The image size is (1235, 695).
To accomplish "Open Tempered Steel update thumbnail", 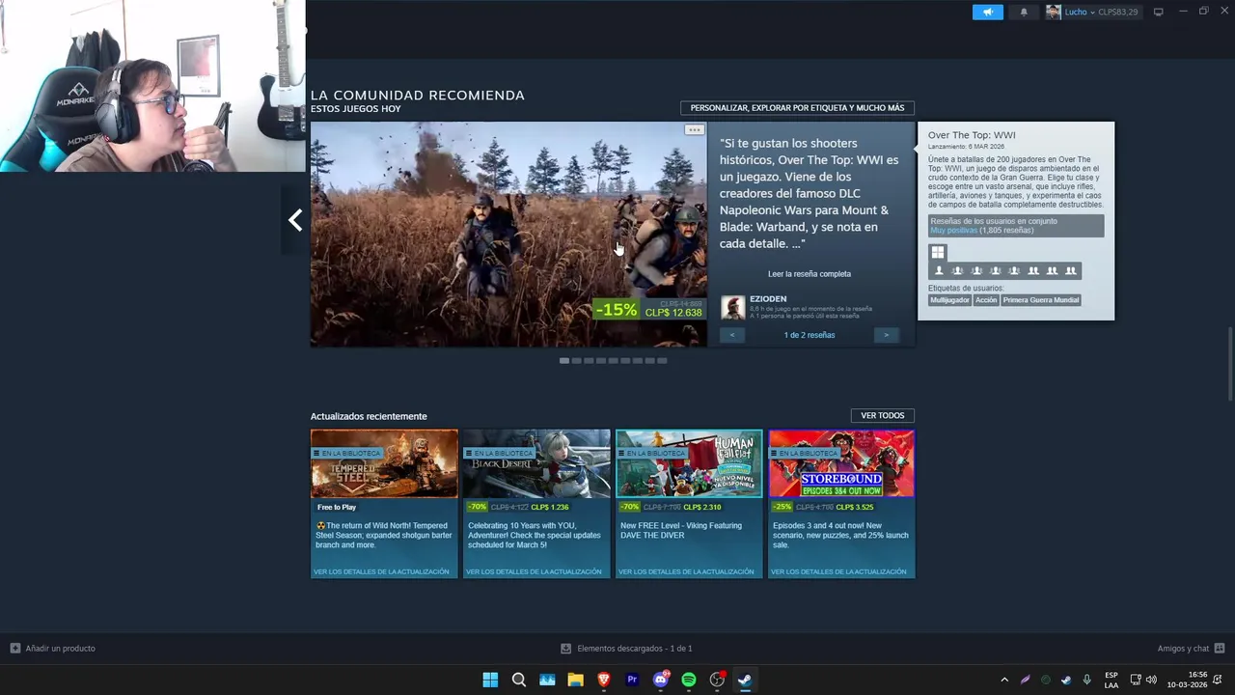I will coord(384,464).
